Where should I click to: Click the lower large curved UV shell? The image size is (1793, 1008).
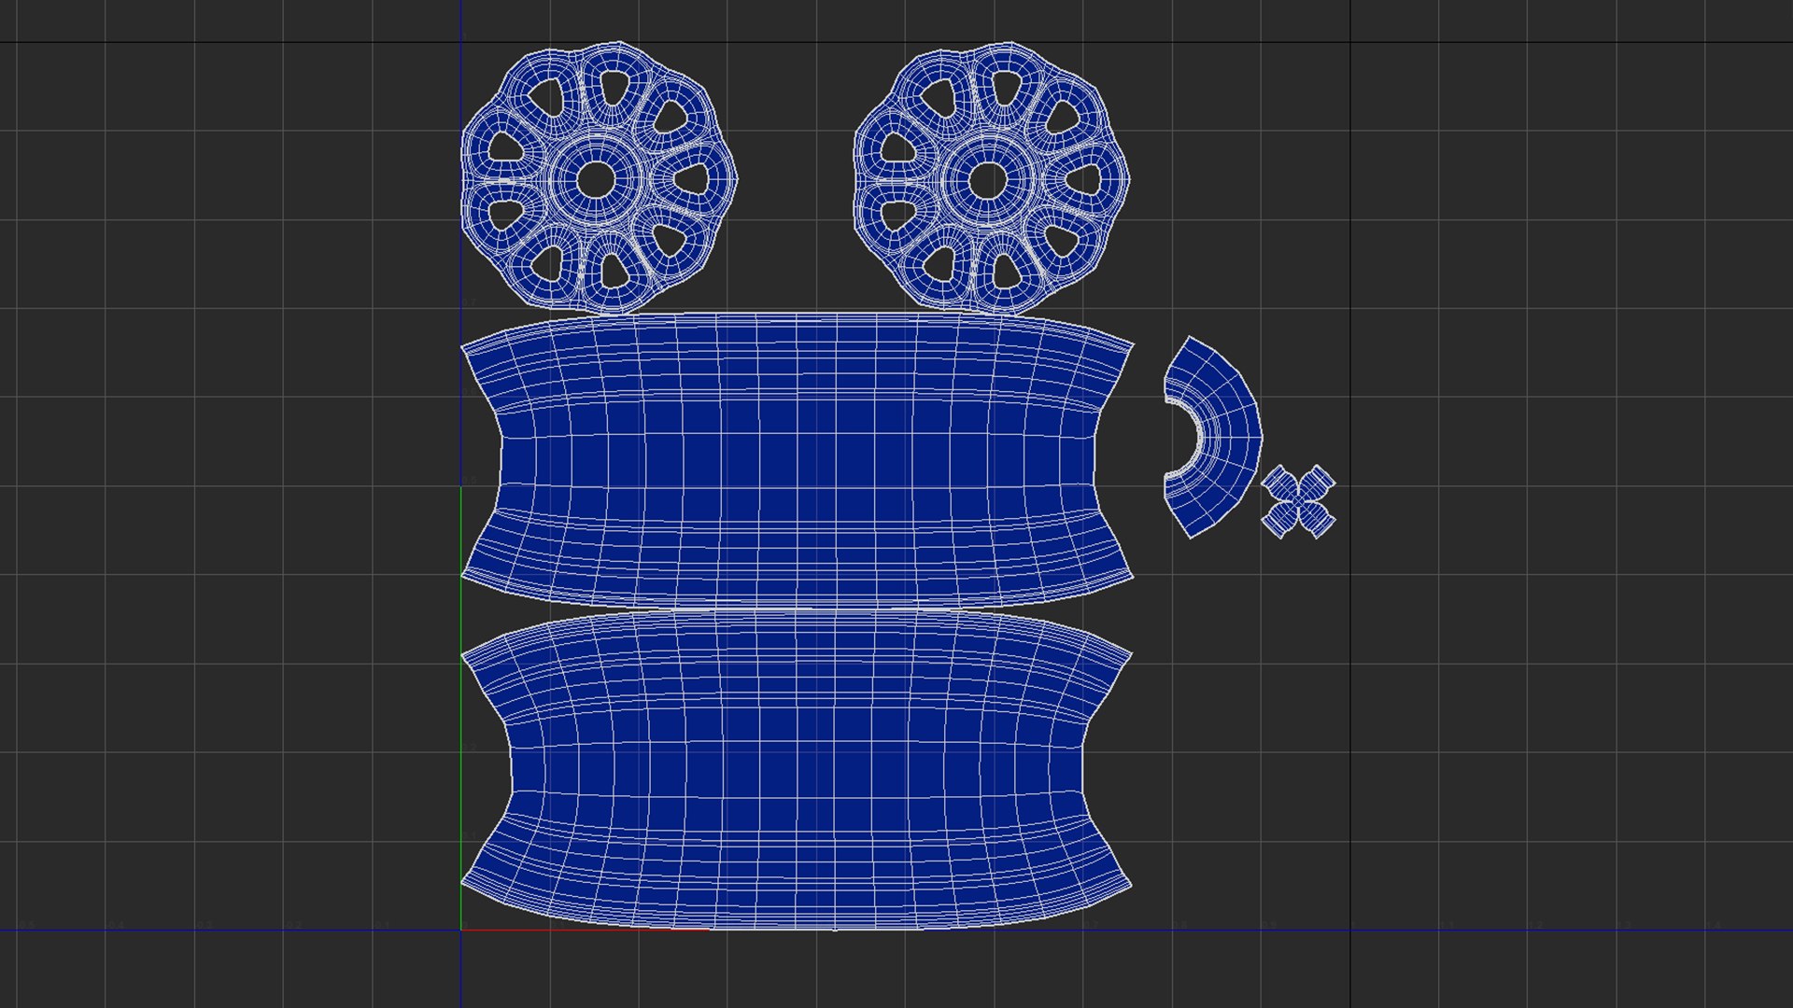click(797, 771)
